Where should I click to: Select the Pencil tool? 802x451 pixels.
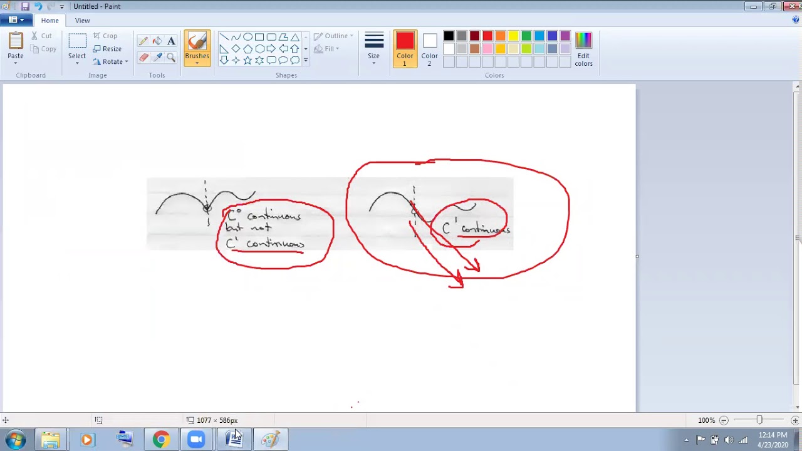pos(143,41)
